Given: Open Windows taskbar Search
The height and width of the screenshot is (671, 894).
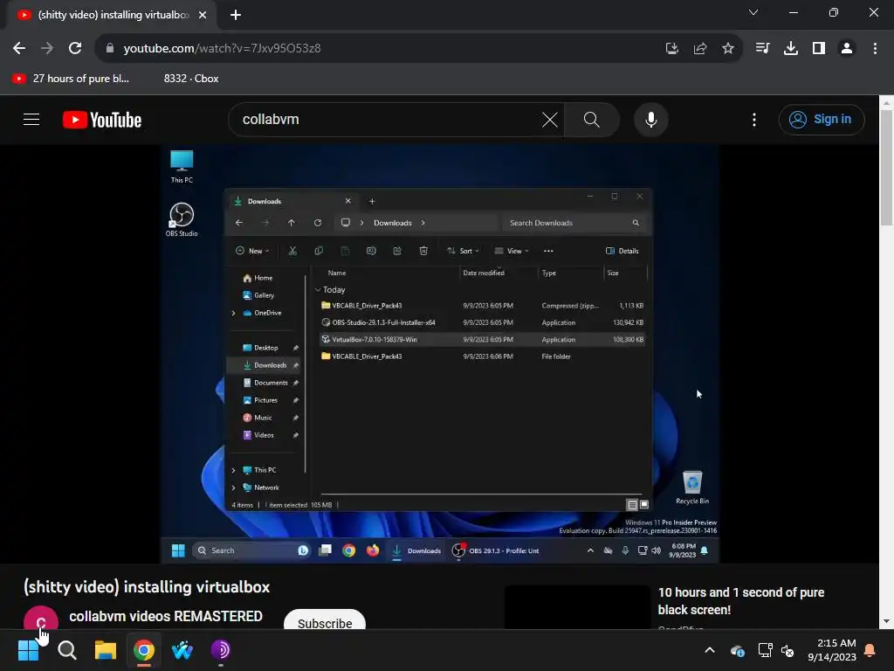Looking at the screenshot, I should tap(66, 650).
